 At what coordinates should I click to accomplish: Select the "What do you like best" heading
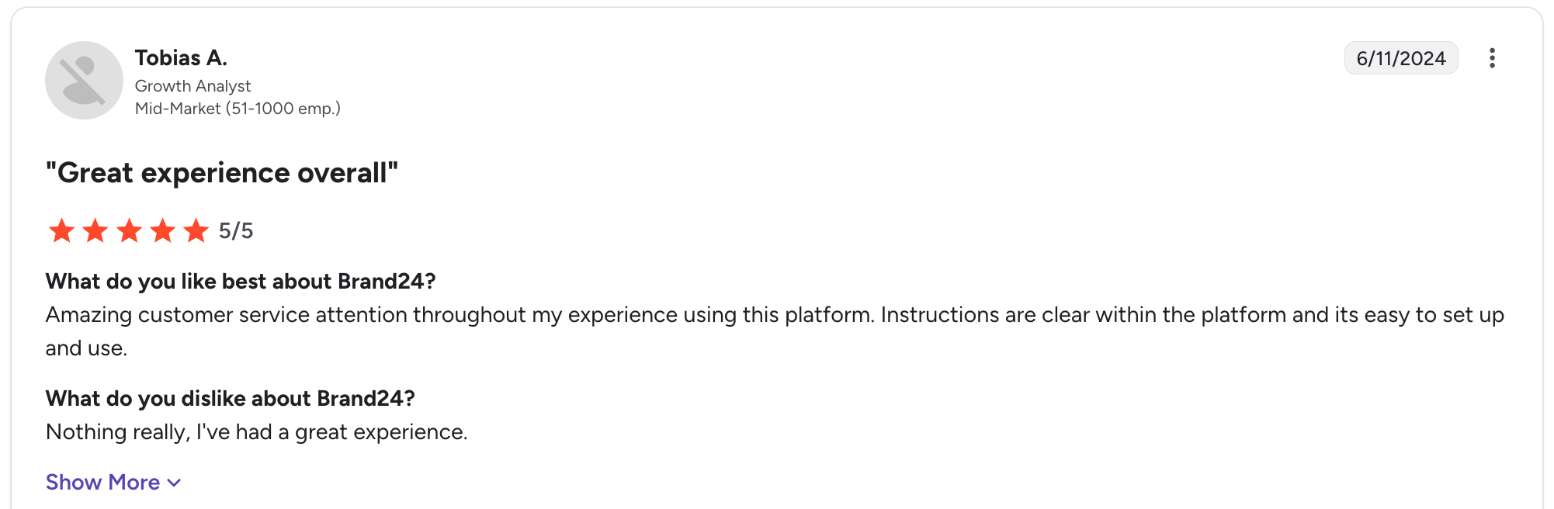(x=241, y=281)
